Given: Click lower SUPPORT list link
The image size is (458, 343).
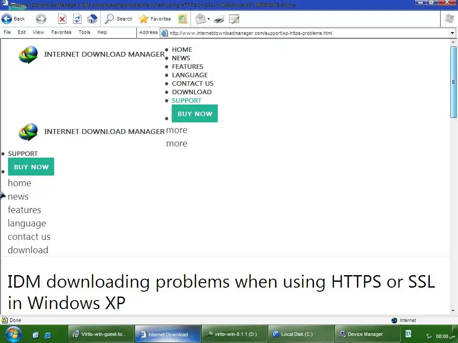Looking at the screenshot, I should [x=23, y=154].
